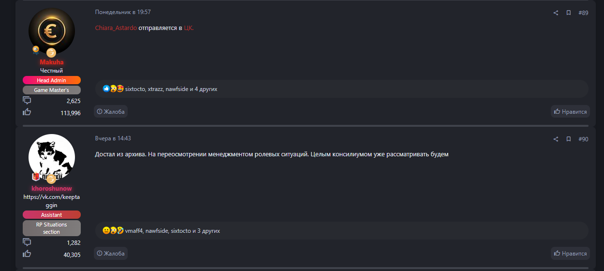Open Chiara_Astardo profile mention
The height and width of the screenshot is (271, 604).
pos(116,28)
